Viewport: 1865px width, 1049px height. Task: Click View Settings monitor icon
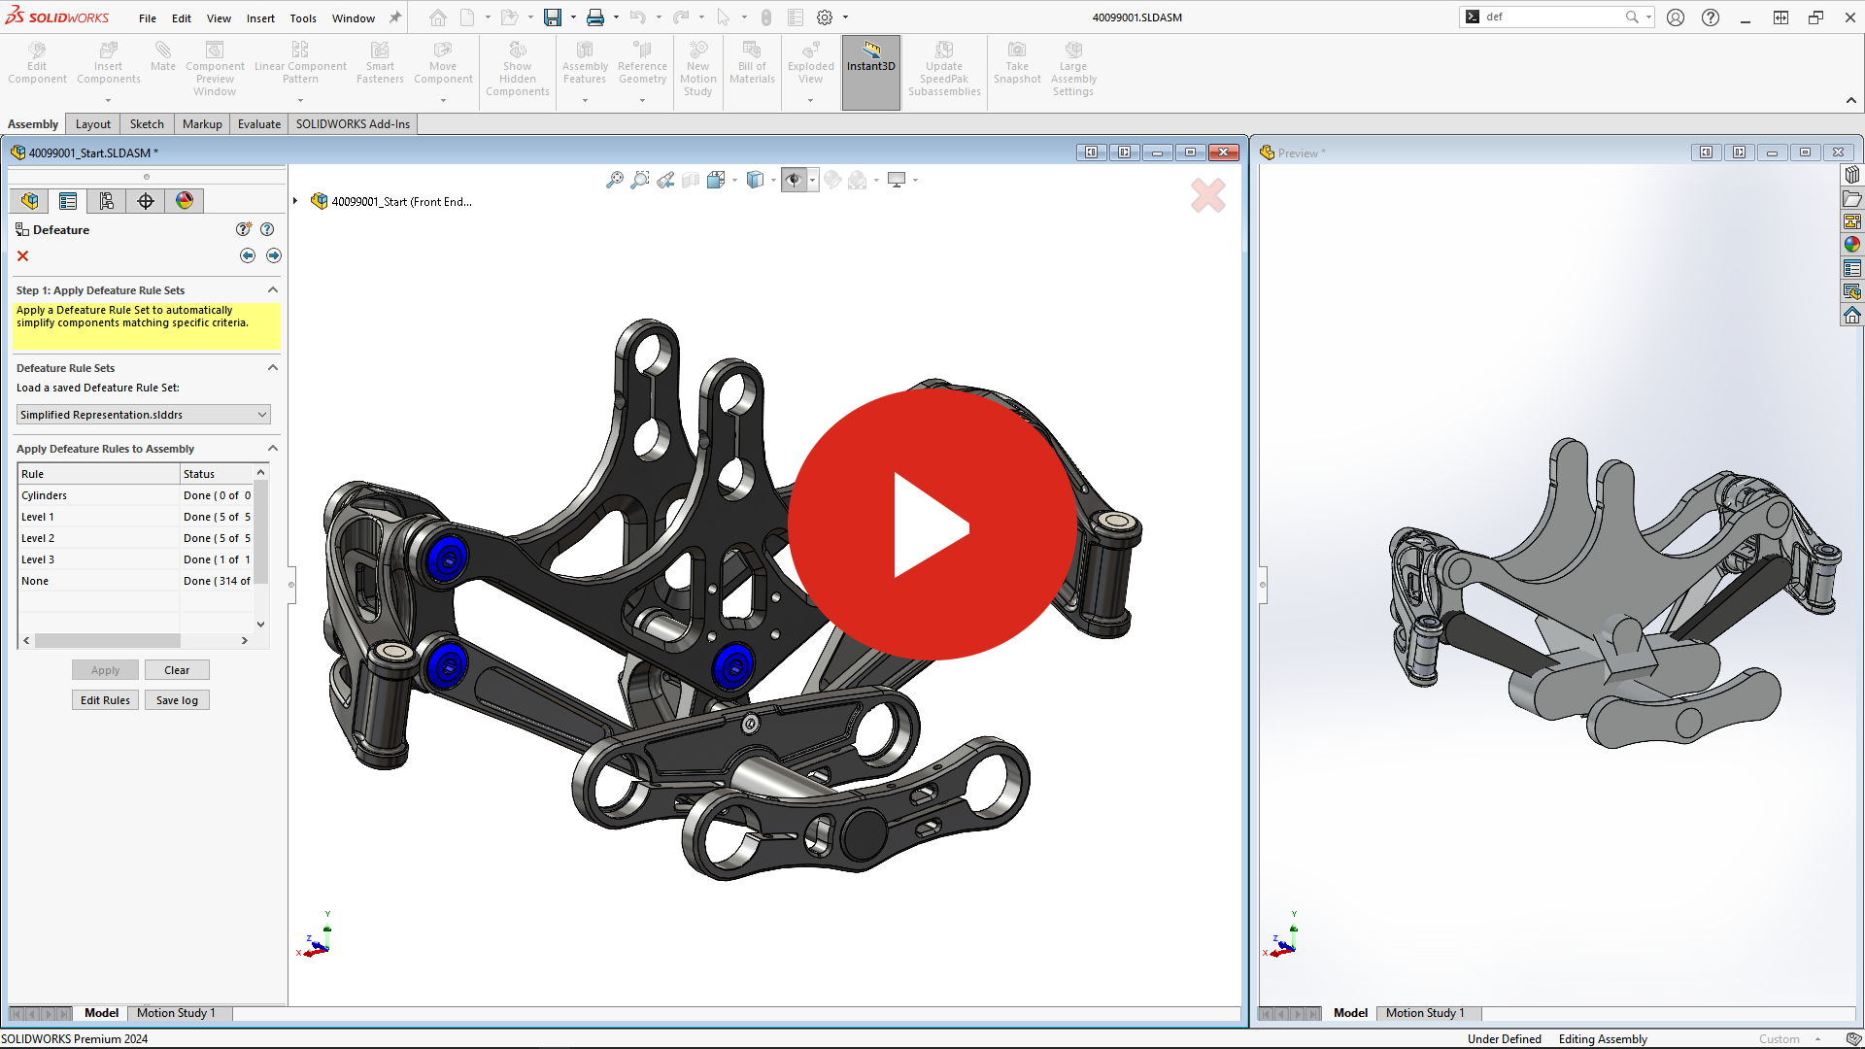[x=897, y=180]
